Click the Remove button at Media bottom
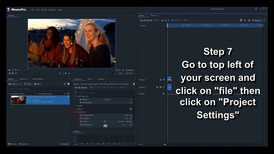This screenshot has width=274, height=154. click(24, 144)
